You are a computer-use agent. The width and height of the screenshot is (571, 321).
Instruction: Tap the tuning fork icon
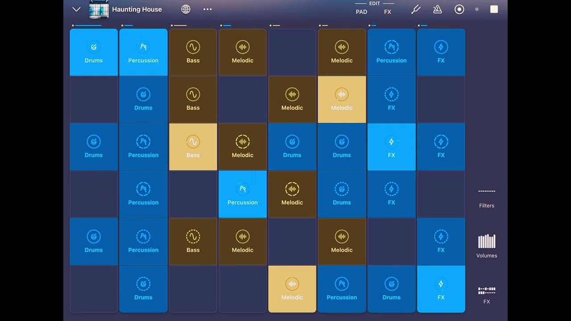click(416, 9)
